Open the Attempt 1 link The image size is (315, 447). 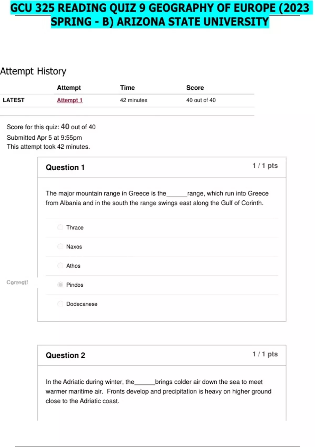70,100
